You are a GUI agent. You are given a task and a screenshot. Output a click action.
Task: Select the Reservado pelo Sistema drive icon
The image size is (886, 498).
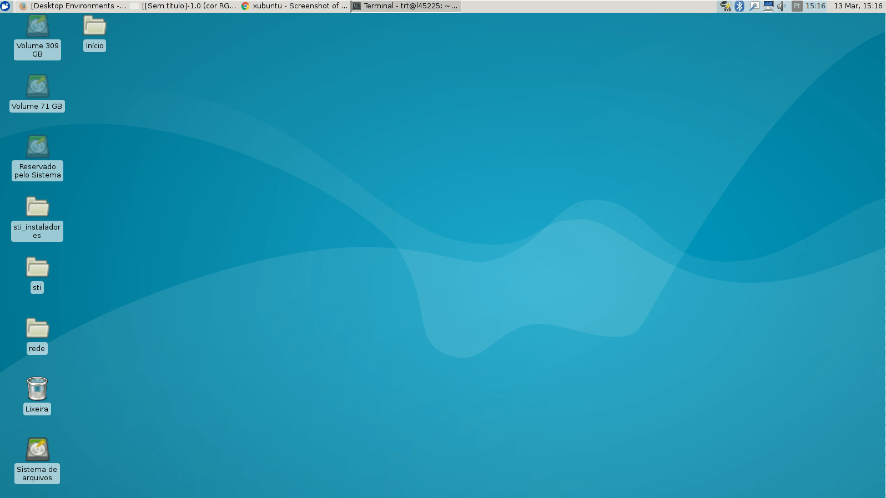pyautogui.click(x=38, y=147)
